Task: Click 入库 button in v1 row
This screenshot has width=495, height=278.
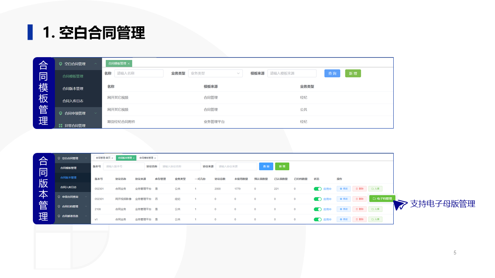Action: pyautogui.click(x=375, y=219)
